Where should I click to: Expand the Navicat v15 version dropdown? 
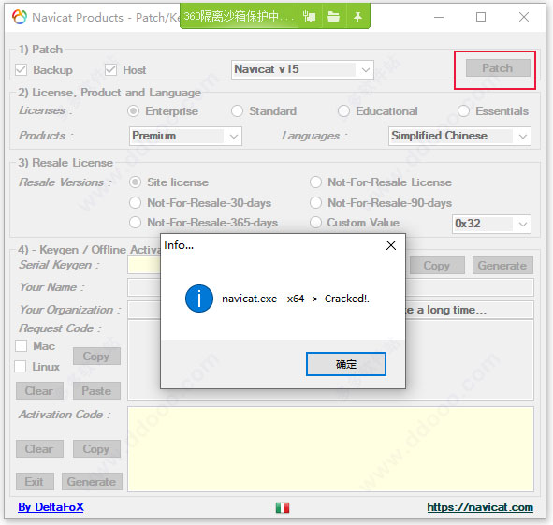[x=302, y=69]
